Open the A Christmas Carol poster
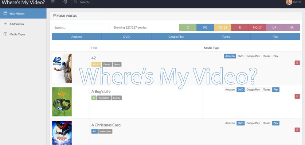305x145 pixels. tap(62, 133)
